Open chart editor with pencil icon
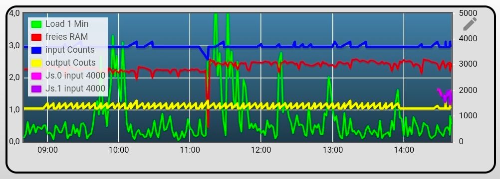Image resolution: width=500 pixels, height=179 pixels. (x=470, y=24)
